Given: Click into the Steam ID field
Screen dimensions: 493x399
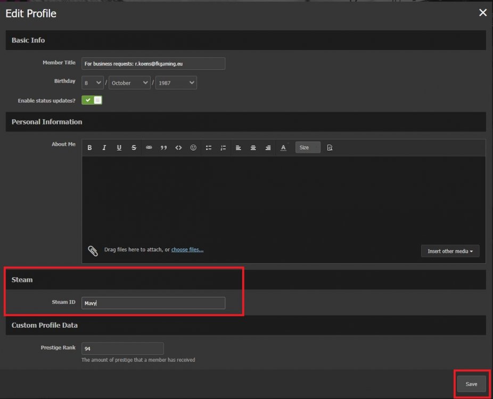Looking at the screenshot, I should point(153,303).
